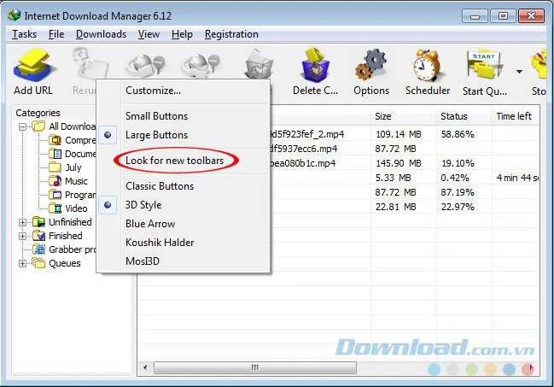Collapse the All Downloads tree node
This screenshot has width=554, height=387.
click(22, 126)
